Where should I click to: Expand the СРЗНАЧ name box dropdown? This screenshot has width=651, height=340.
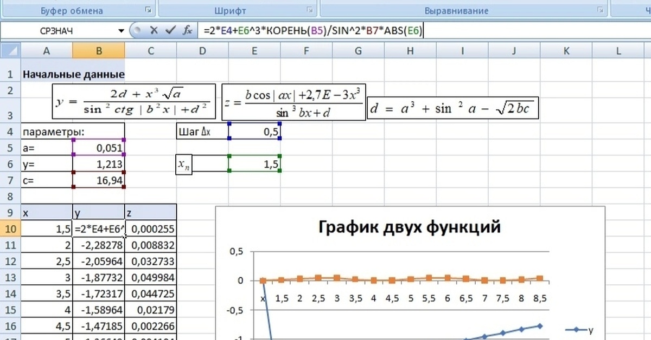click(122, 31)
